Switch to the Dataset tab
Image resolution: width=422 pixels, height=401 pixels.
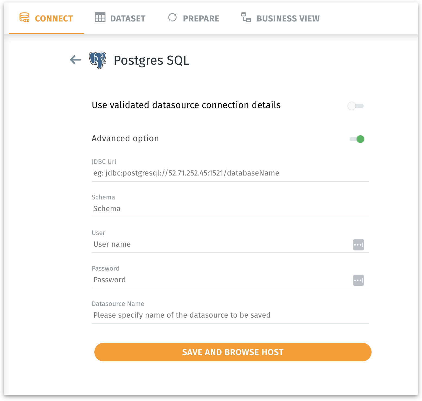tap(128, 18)
